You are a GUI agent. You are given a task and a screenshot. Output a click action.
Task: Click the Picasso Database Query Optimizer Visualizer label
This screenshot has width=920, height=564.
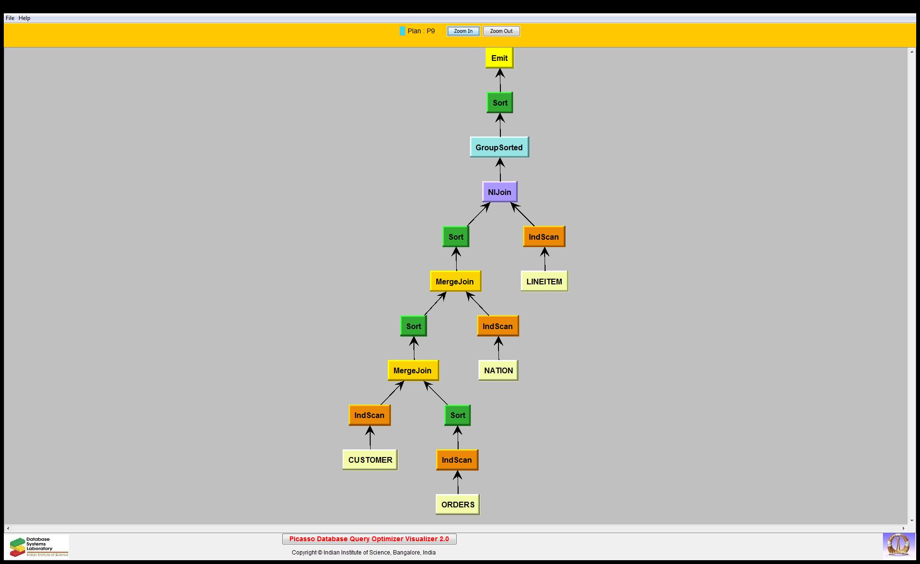(x=369, y=539)
